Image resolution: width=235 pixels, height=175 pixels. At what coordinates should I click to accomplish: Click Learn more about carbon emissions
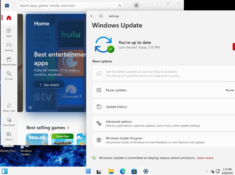(x=205, y=158)
